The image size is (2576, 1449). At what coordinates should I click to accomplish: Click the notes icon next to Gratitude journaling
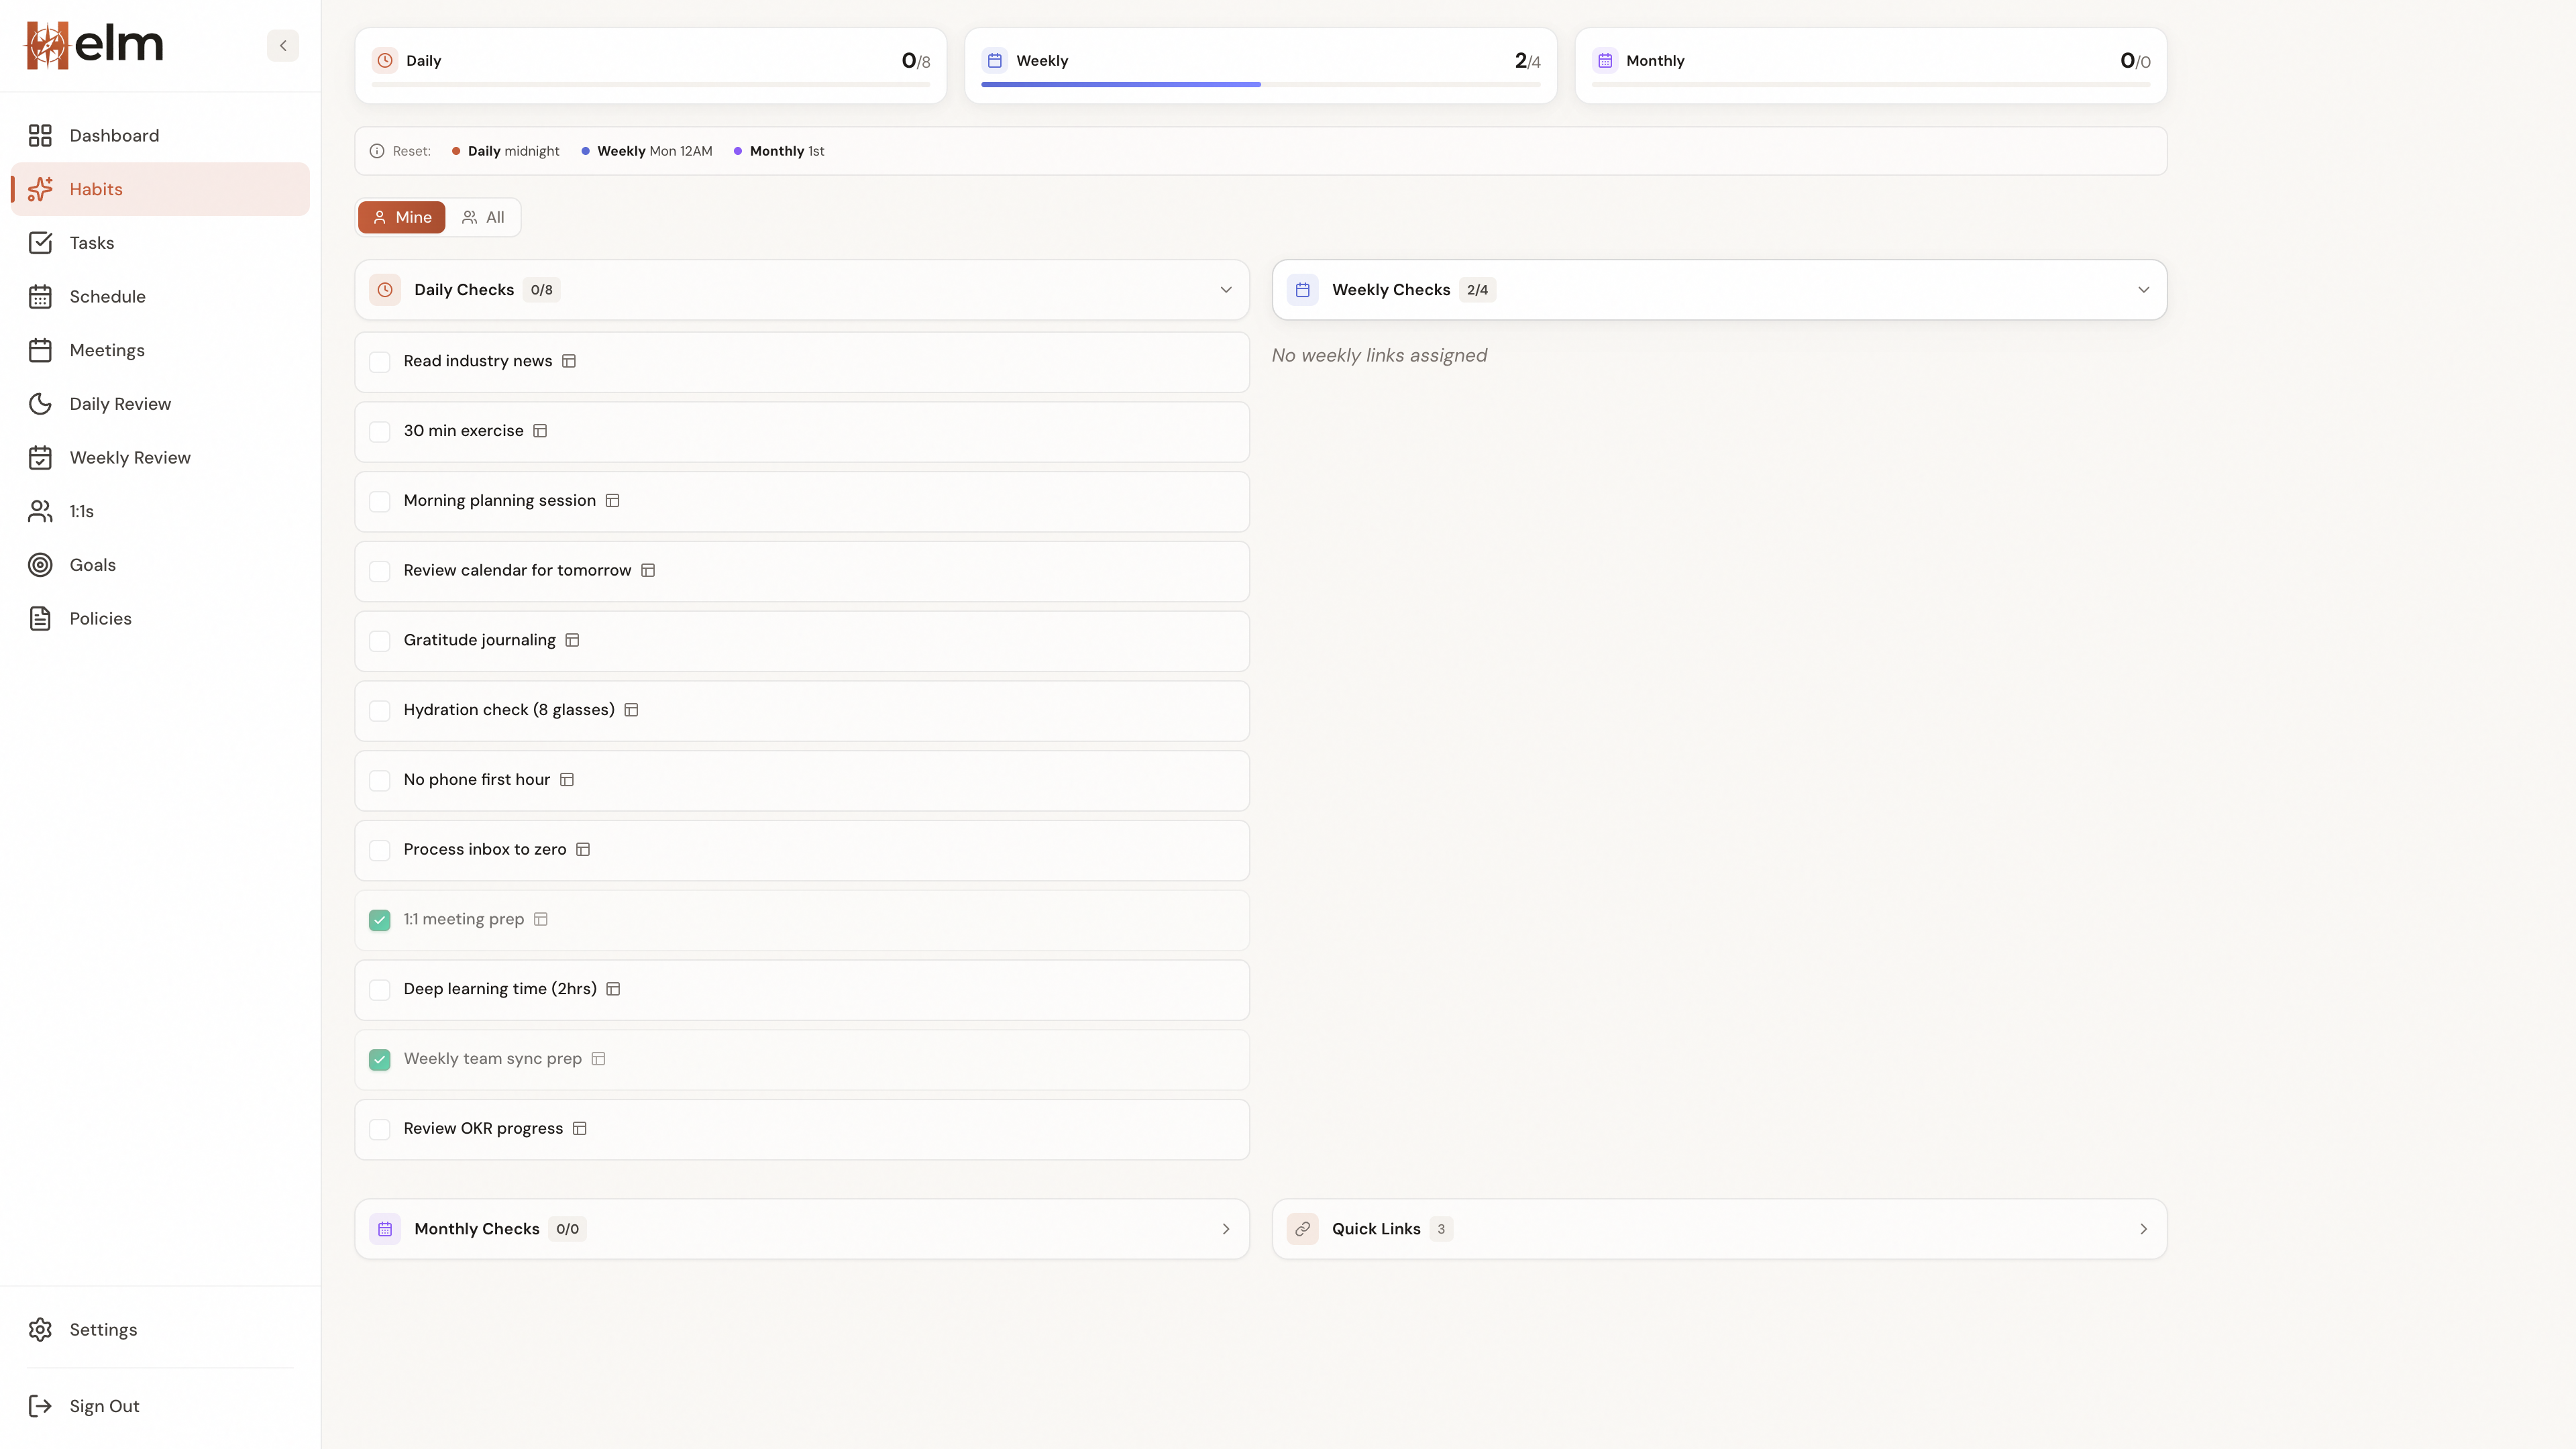(x=572, y=640)
